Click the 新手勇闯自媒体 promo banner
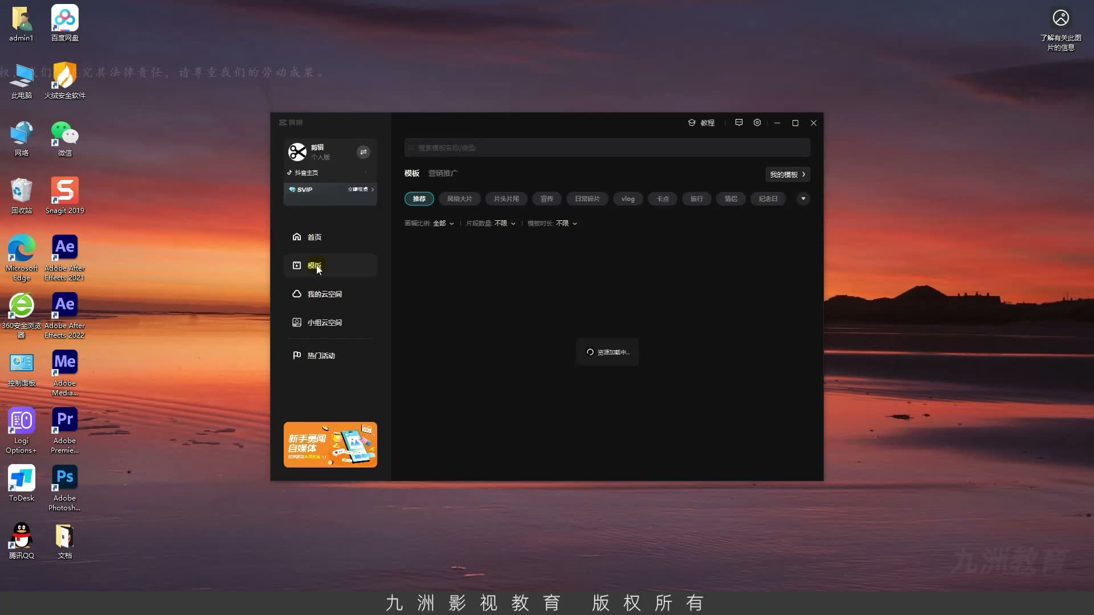Viewport: 1094px width, 615px height. pyautogui.click(x=330, y=445)
